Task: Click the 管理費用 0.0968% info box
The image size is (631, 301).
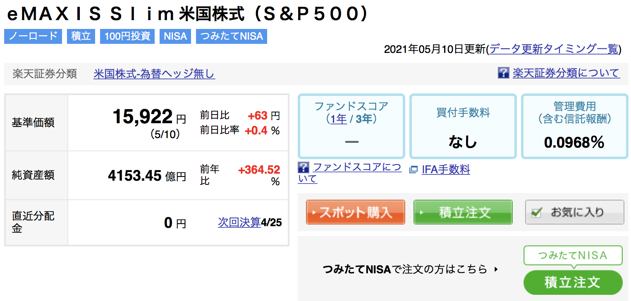Action: [574, 127]
